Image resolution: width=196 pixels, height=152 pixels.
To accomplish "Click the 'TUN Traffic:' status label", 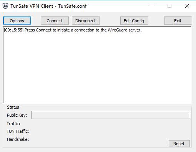I will coord(18,131).
